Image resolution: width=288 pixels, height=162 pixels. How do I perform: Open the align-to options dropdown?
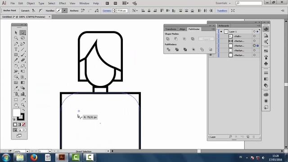point(135,11)
